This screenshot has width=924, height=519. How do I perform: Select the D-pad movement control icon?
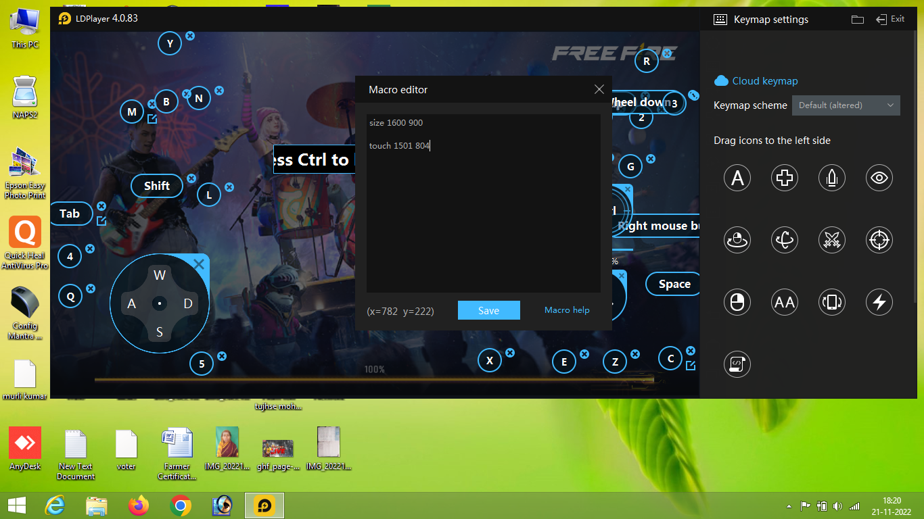(x=785, y=178)
